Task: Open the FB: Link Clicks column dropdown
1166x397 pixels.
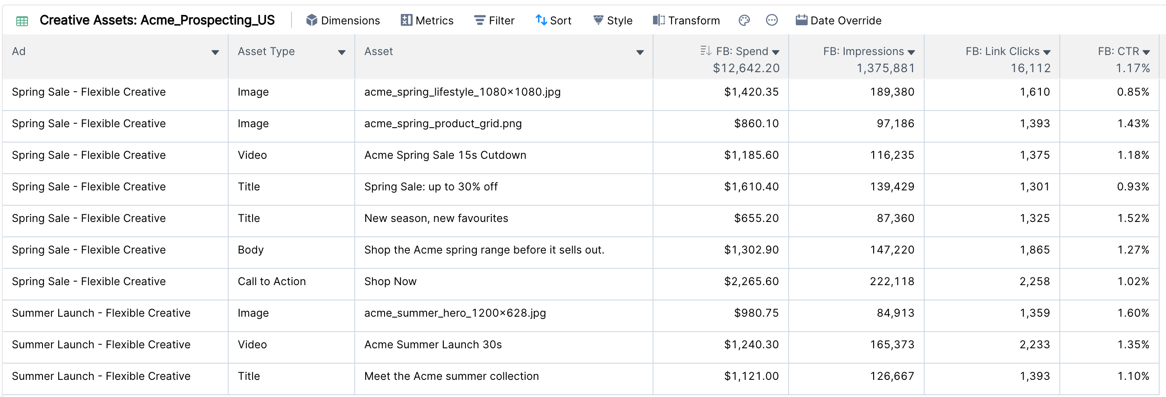Action: (x=1047, y=52)
